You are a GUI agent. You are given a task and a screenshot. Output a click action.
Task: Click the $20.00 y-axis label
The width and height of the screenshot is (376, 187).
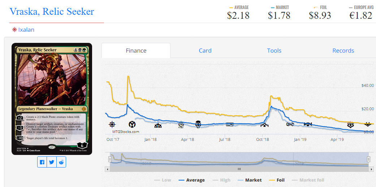pos(367,109)
